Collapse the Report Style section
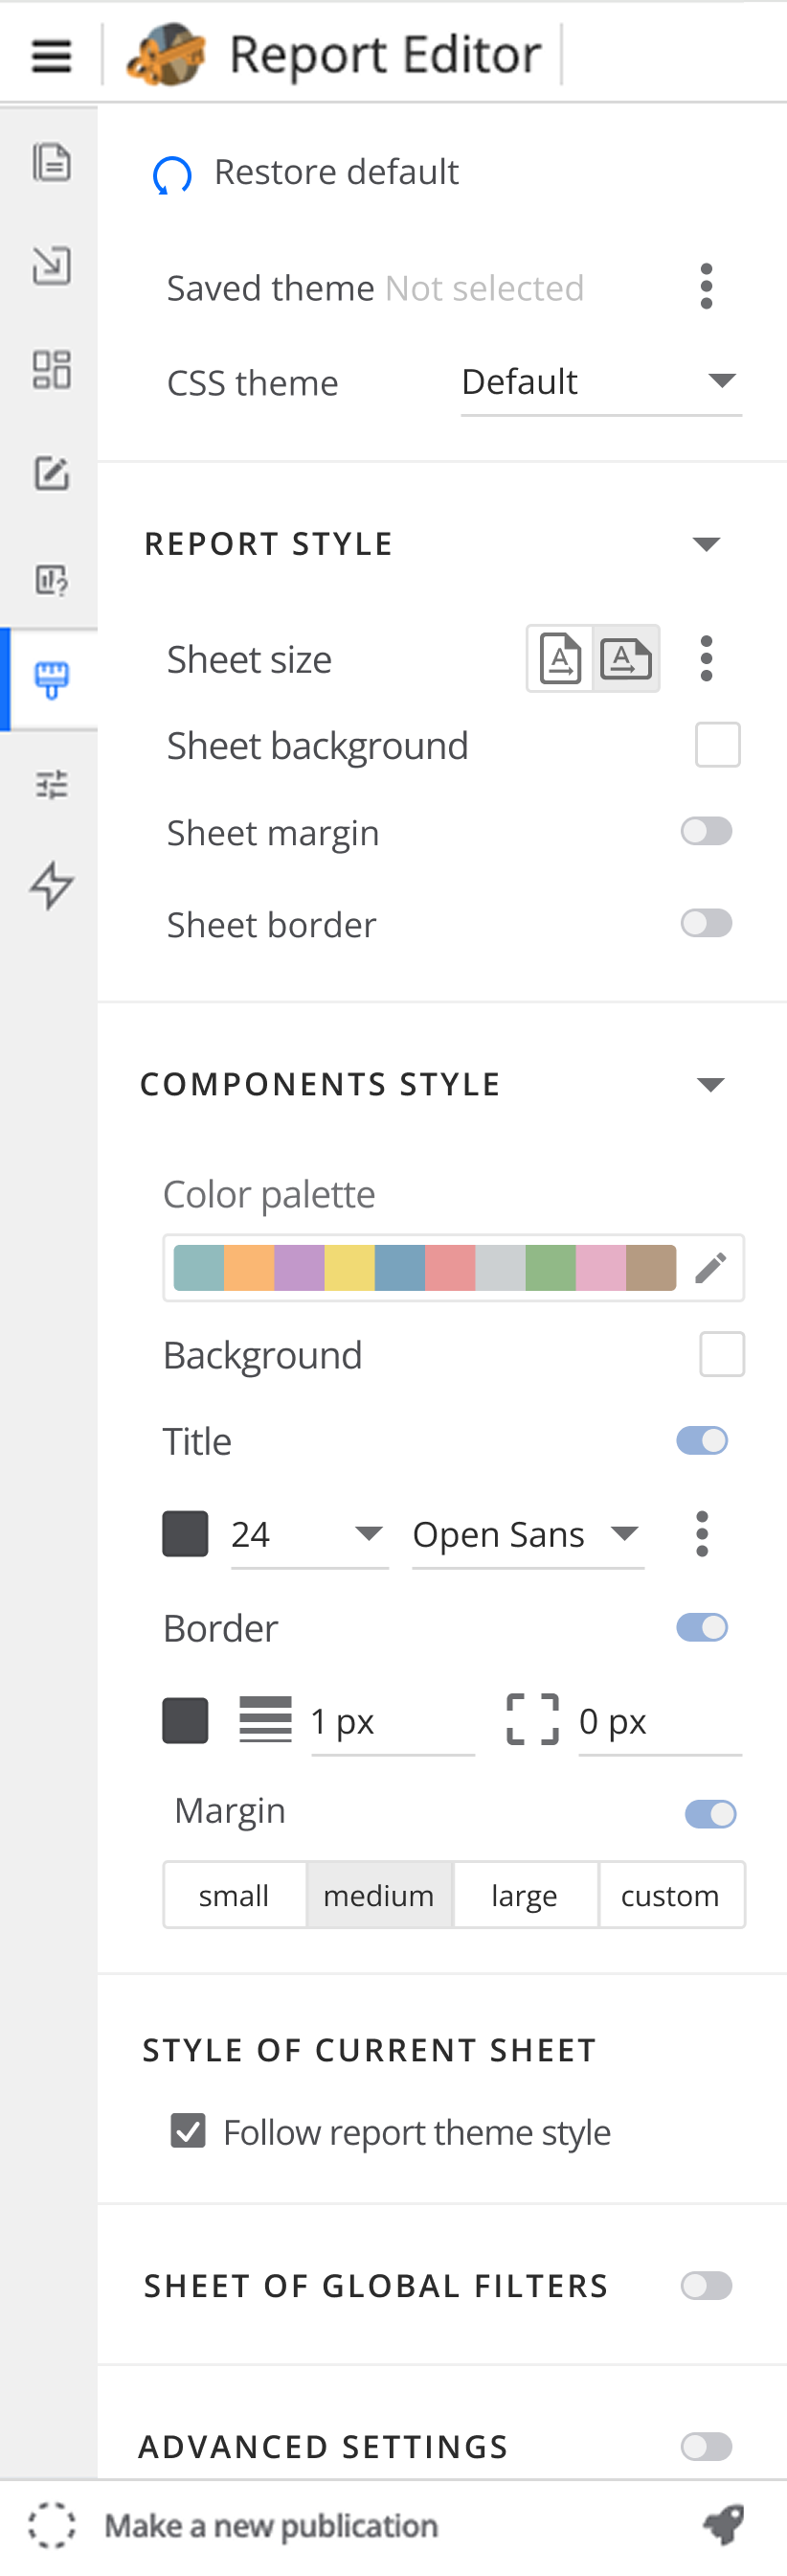This screenshot has height=2576, width=787. coord(707,544)
